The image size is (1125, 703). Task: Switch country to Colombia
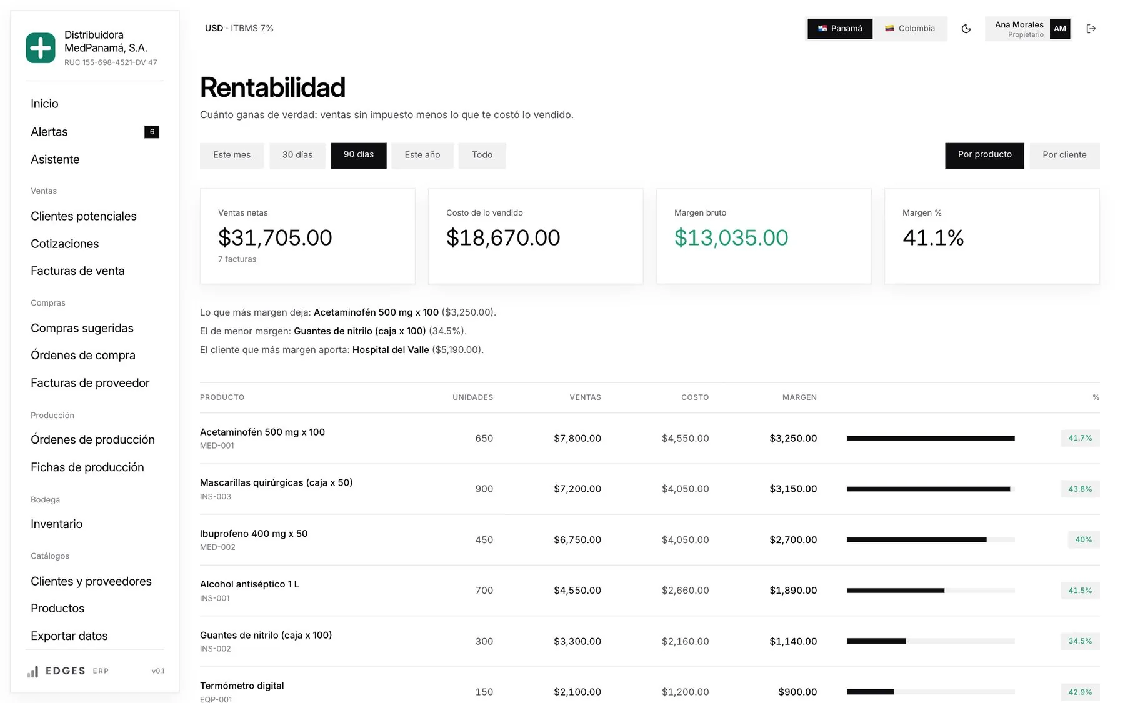point(910,29)
